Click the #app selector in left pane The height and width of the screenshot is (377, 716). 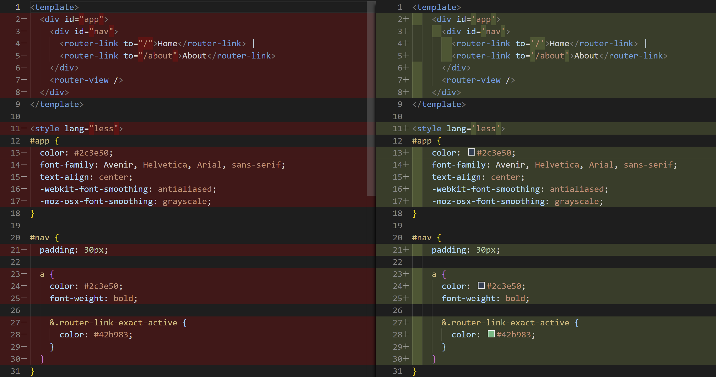pyautogui.click(x=39, y=141)
